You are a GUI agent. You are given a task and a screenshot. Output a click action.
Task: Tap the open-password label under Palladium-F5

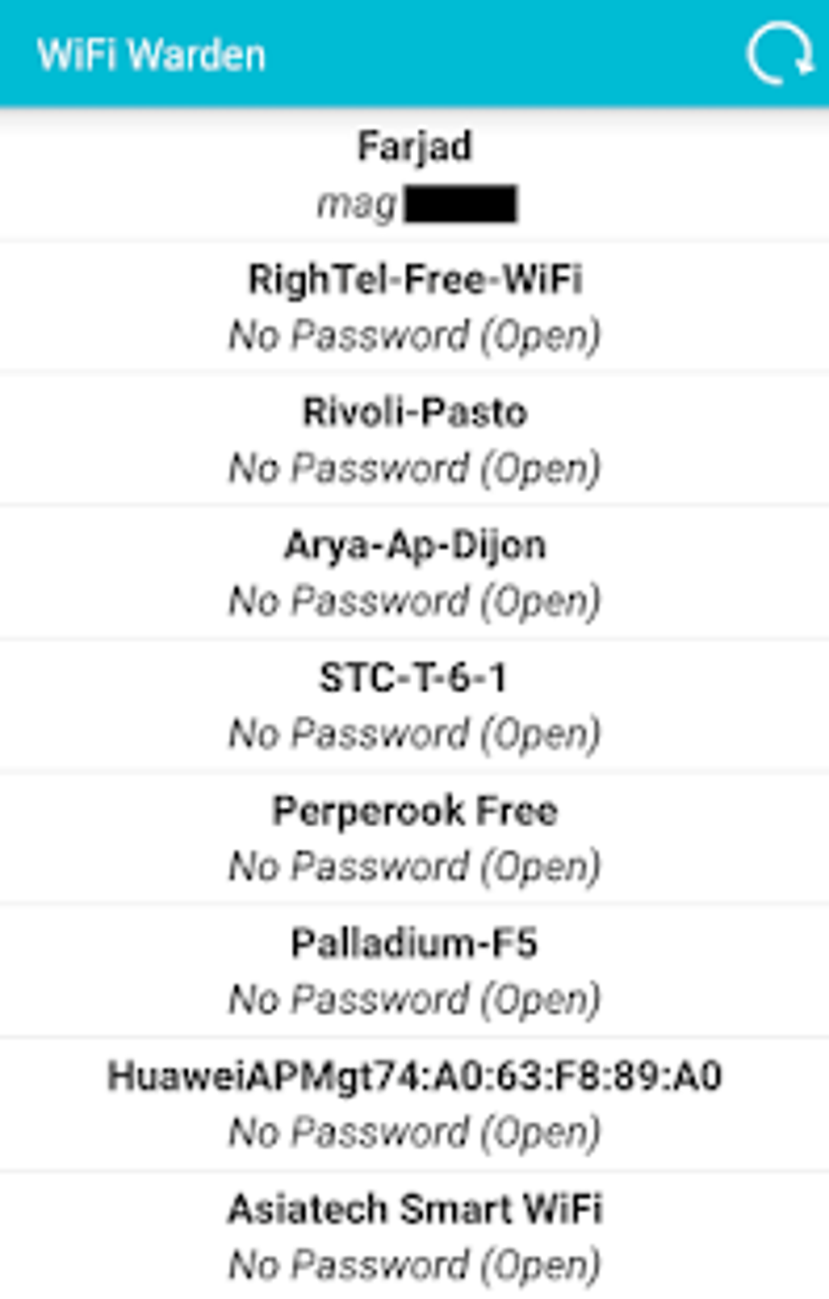[414, 999]
